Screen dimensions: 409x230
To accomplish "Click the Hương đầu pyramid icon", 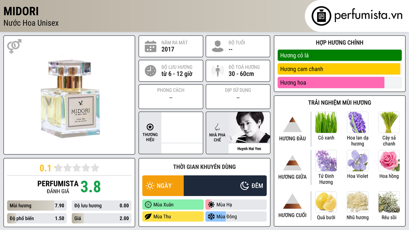I will pyautogui.click(x=292, y=125).
